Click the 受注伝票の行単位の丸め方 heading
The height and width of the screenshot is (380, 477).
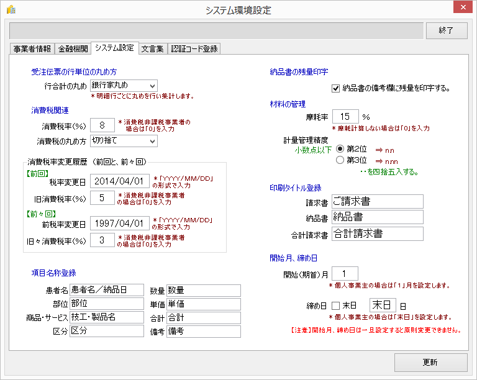click(x=74, y=72)
